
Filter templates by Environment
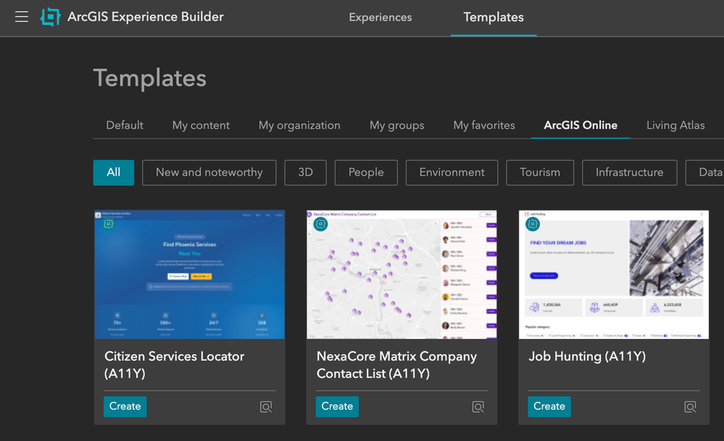pyautogui.click(x=452, y=172)
